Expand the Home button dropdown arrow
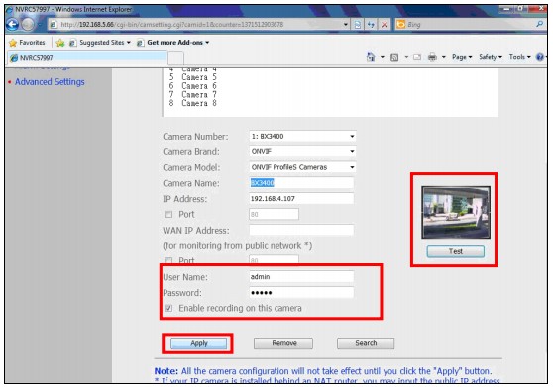Image resolution: width=553 pixels, height=387 pixels. [382, 57]
